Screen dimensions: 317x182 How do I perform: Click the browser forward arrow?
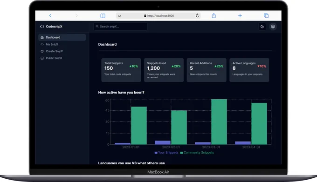(76, 15)
